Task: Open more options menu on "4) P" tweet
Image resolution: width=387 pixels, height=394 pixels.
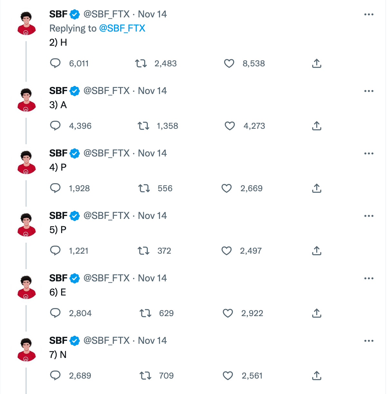Action: tap(369, 154)
